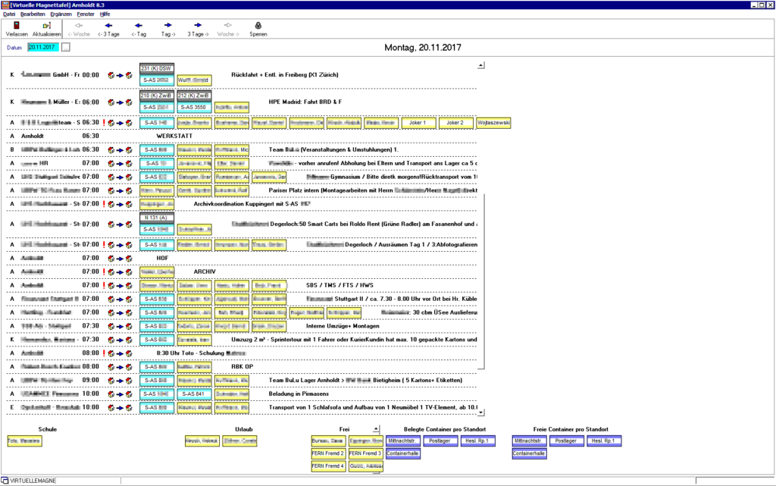Select the 210 (K) ZwiB vehicle tile
This screenshot has height=486, width=776.
(156, 96)
